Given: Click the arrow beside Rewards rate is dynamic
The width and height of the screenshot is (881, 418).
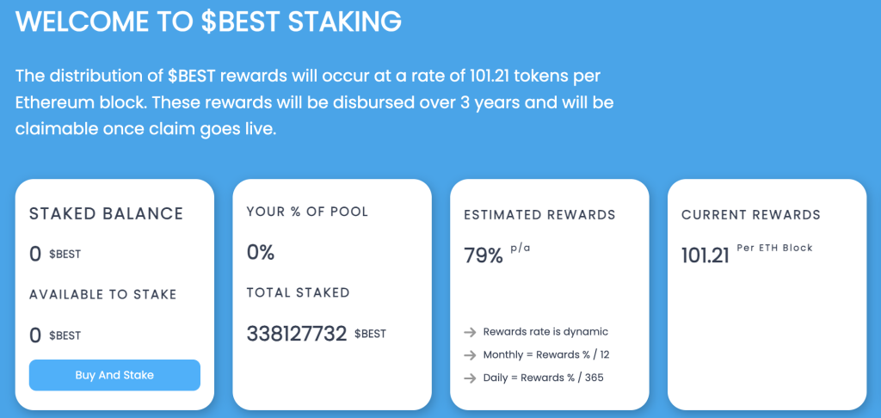Looking at the screenshot, I should tap(469, 332).
